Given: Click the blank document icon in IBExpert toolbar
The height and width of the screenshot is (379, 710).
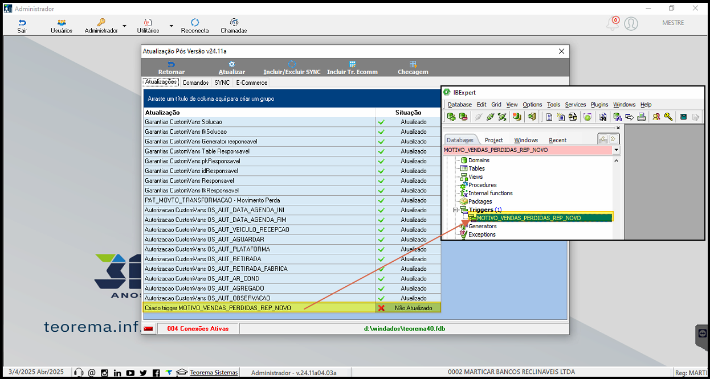Looking at the screenshot, I should [x=549, y=117].
